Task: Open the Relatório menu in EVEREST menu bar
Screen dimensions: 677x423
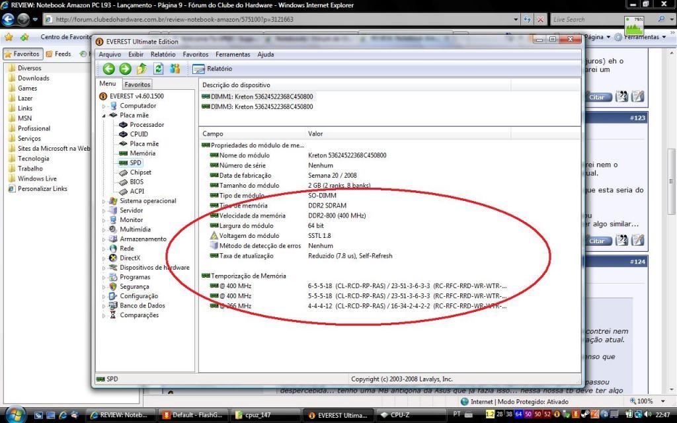Action: point(163,54)
